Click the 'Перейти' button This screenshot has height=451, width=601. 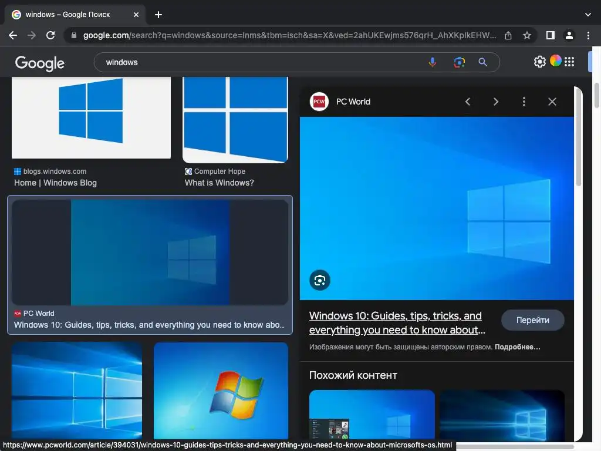click(x=532, y=320)
